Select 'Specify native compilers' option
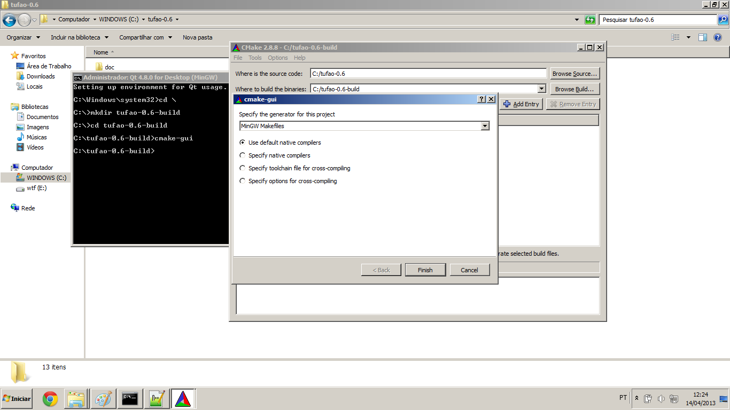730x410 pixels. 275,155
